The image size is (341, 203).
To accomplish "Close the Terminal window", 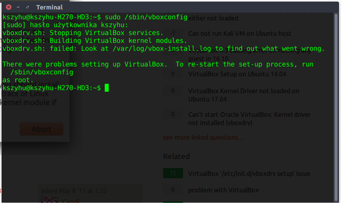I will click(x=9, y=7).
